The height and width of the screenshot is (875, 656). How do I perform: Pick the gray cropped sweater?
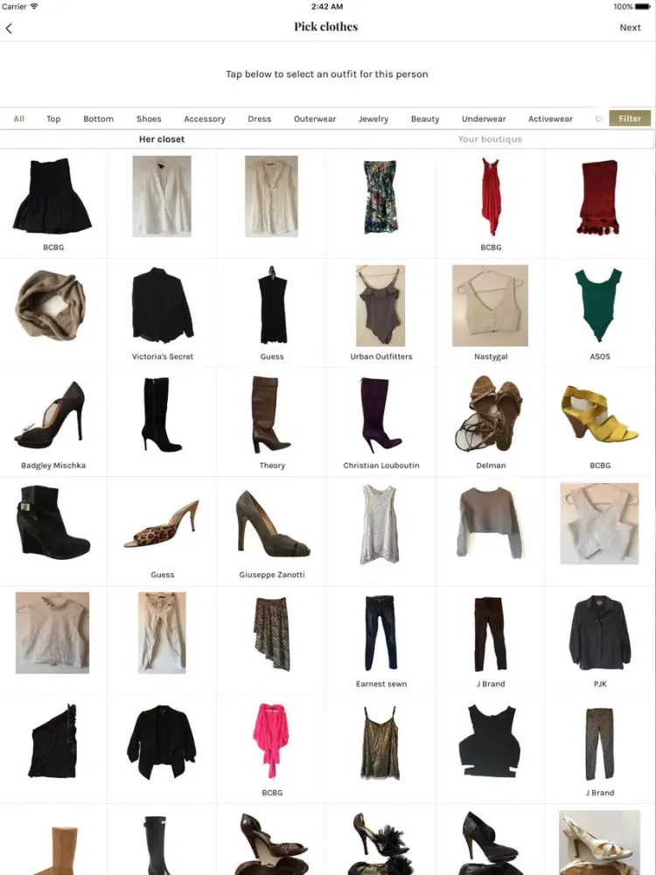tap(491, 523)
